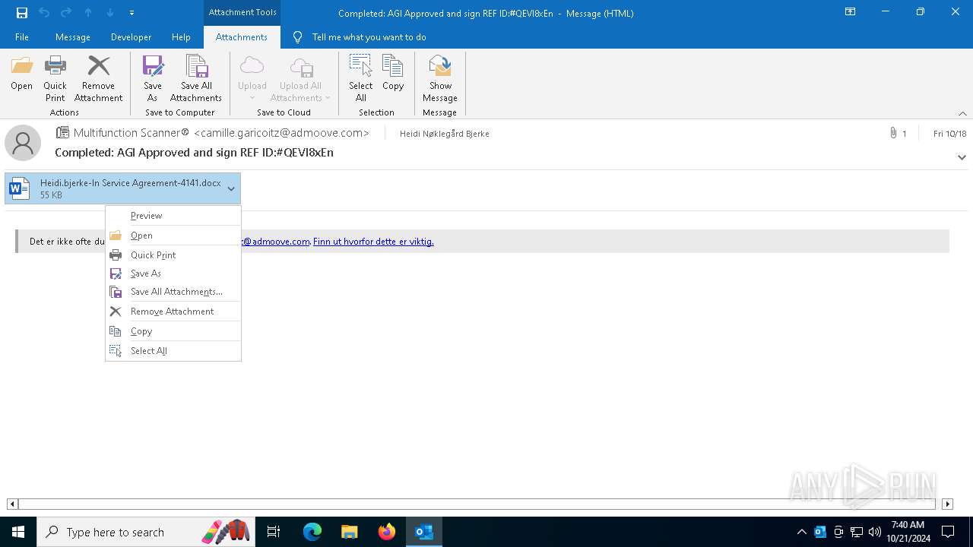Choose Copy from the context menu
The image size is (973, 547).
pos(173,331)
